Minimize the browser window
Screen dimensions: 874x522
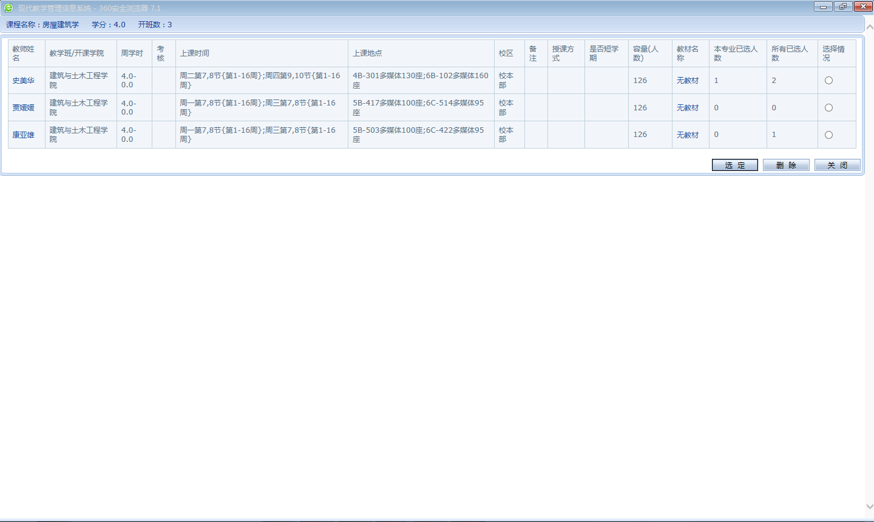[x=823, y=7]
